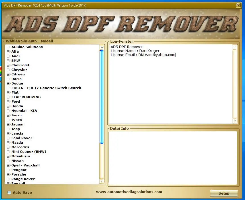Expand the Mercedes node

pyautogui.click(x=9, y=147)
